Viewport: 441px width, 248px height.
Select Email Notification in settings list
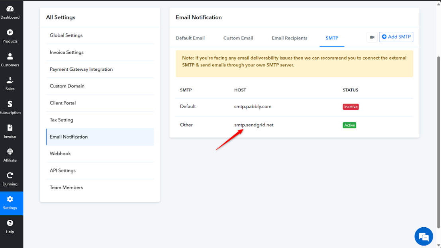coord(100,137)
